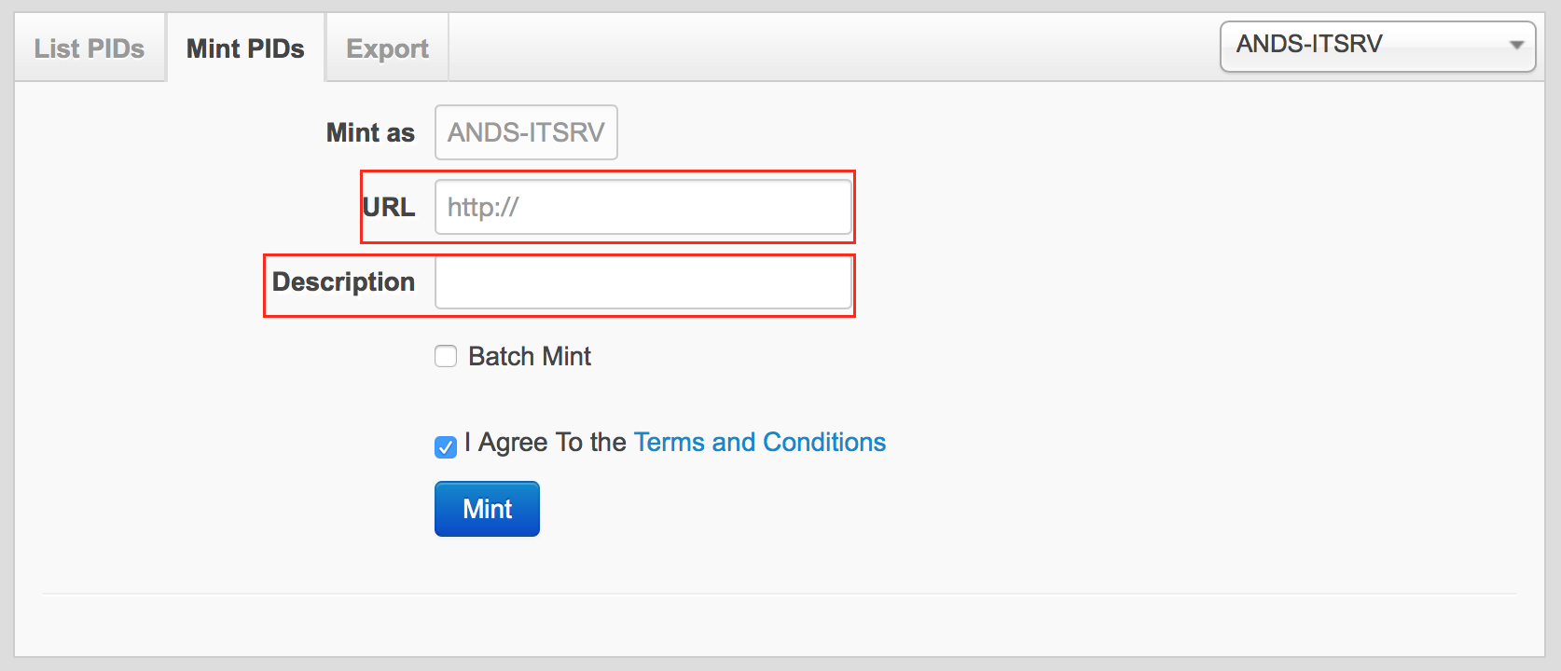Click the "URL" field label
The height and width of the screenshot is (671, 1561).
[x=389, y=207]
